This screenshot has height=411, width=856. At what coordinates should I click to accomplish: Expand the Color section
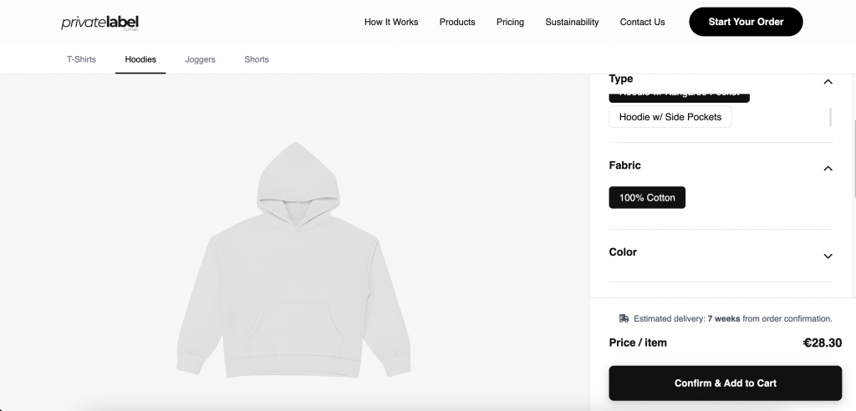coord(828,256)
